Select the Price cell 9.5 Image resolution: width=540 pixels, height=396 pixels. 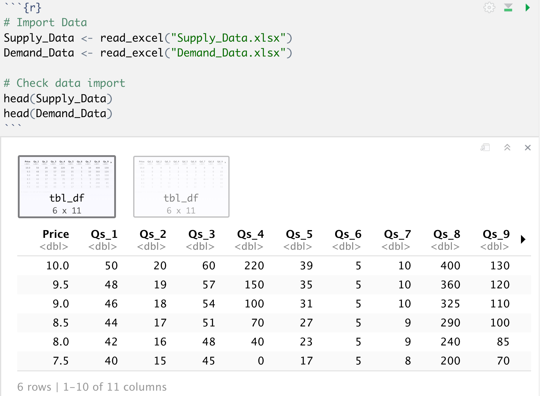point(61,285)
